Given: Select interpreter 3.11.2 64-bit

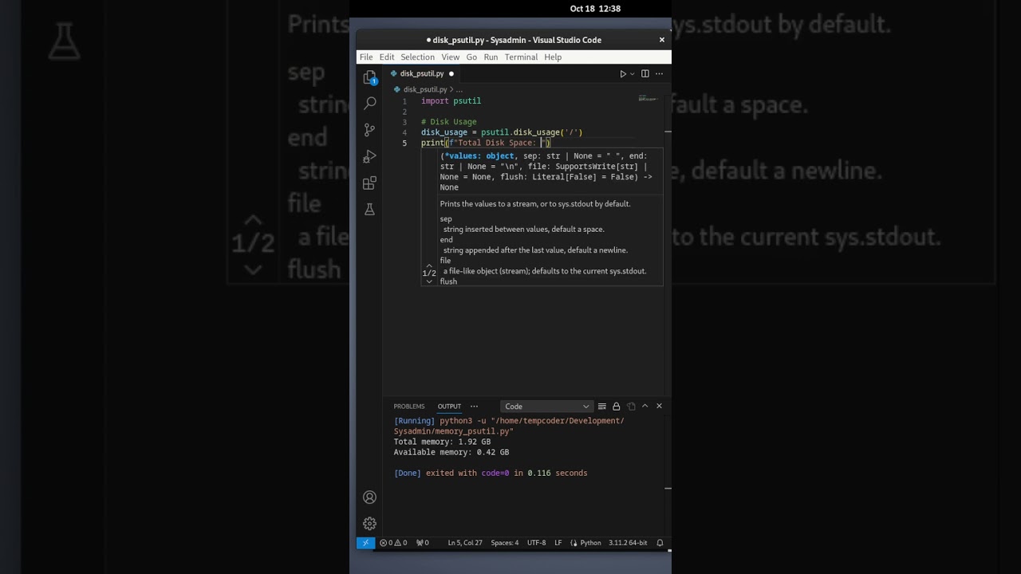Looking at the screenshot, I should [x=628, y=543].
